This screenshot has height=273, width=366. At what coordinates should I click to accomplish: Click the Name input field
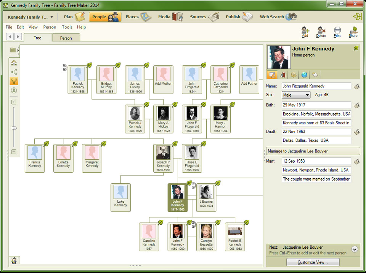[316, 86]
